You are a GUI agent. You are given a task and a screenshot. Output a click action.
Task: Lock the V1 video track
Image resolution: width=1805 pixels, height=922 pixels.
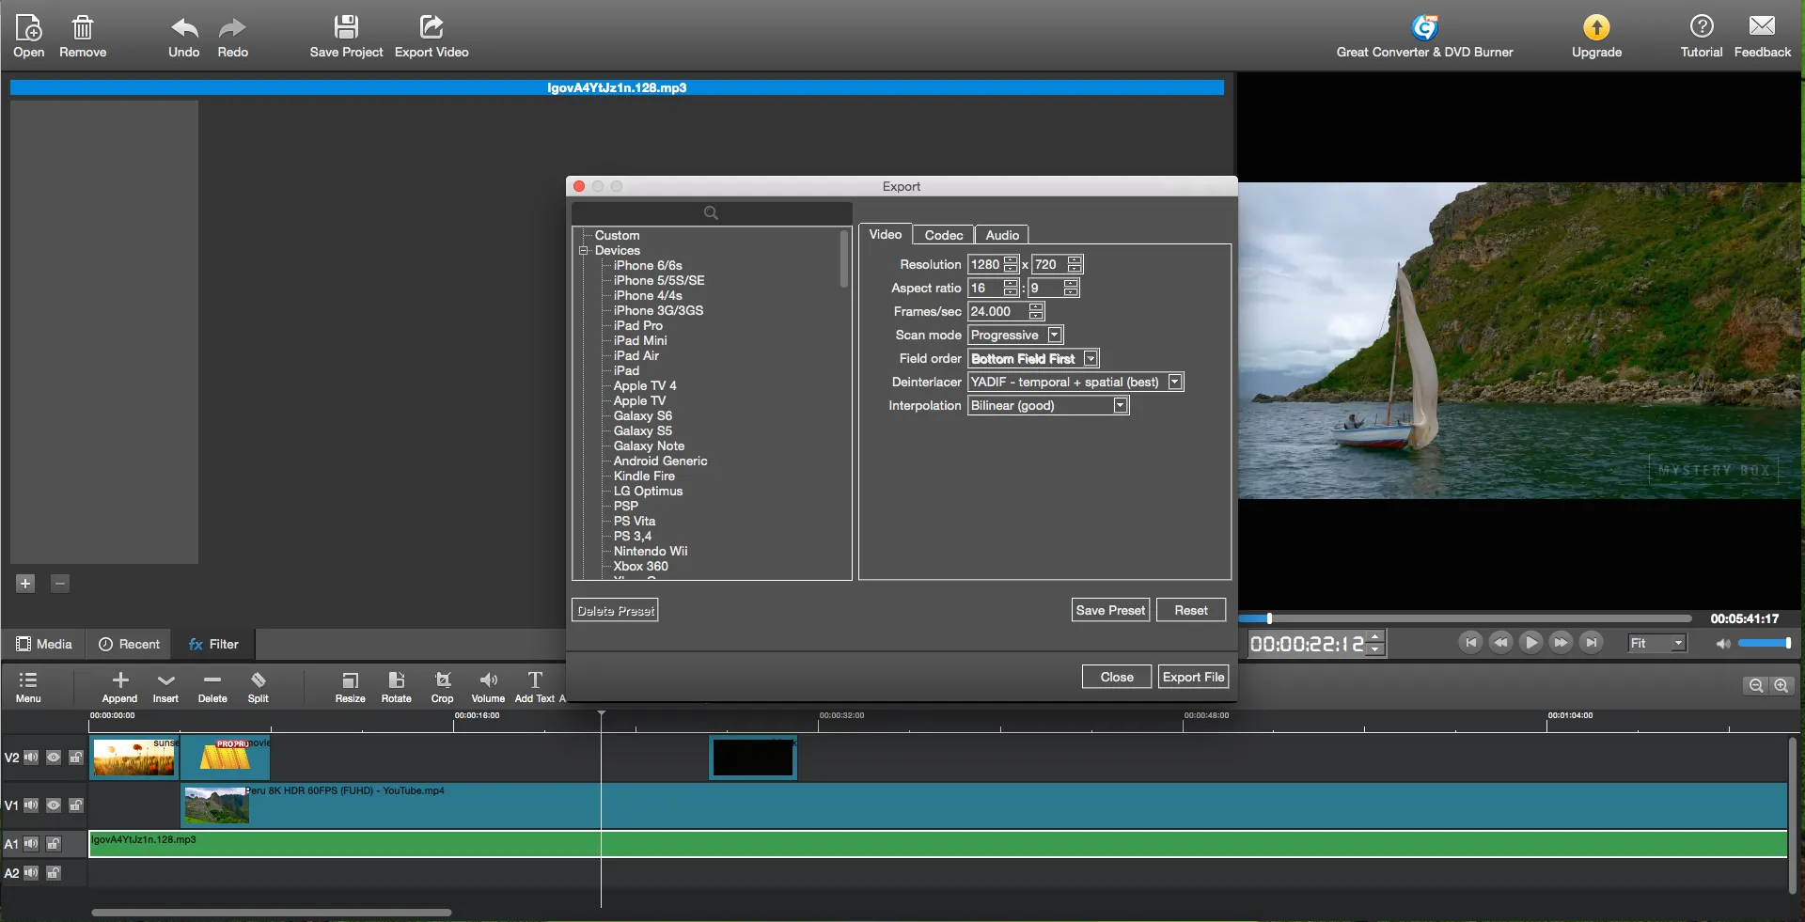[x=75, y=805]
